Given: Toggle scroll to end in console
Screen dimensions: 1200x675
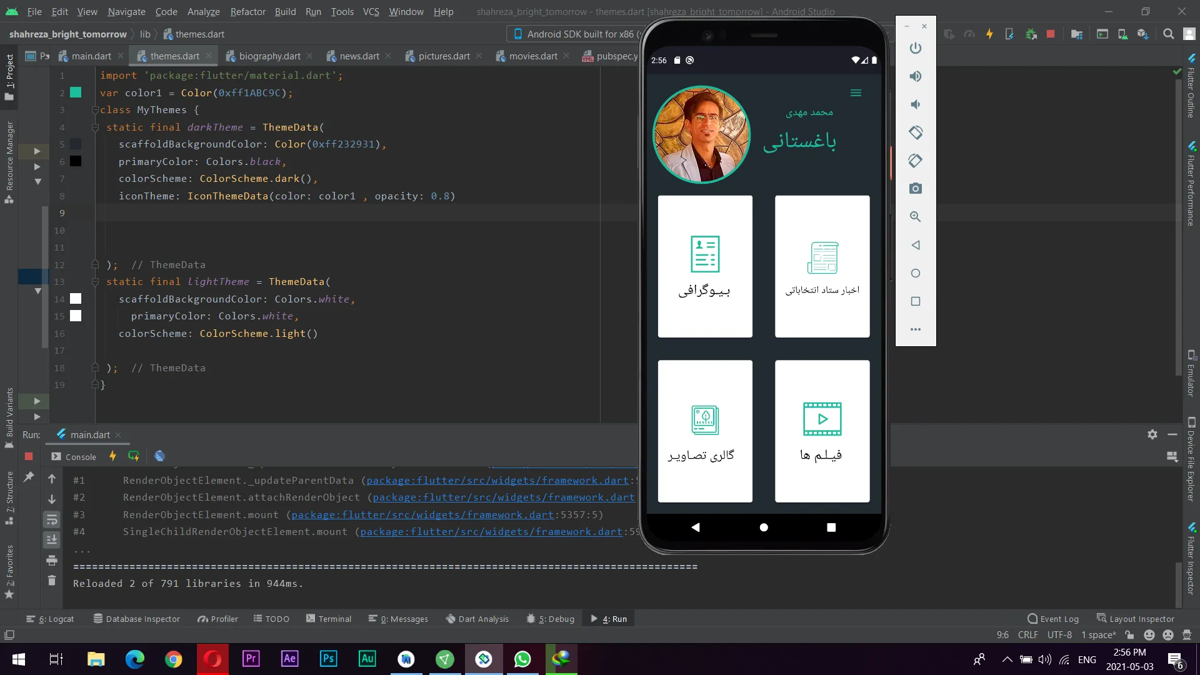Looking at the screenshot, I should point(52,539).
